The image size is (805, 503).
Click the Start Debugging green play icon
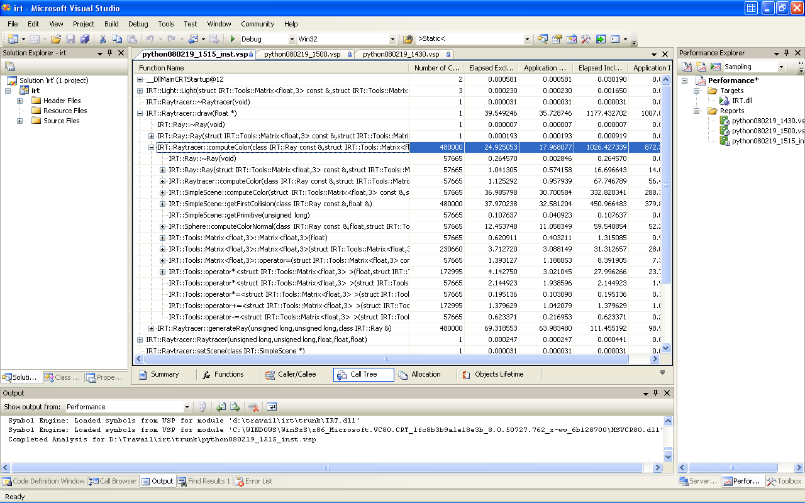point(233,39)
